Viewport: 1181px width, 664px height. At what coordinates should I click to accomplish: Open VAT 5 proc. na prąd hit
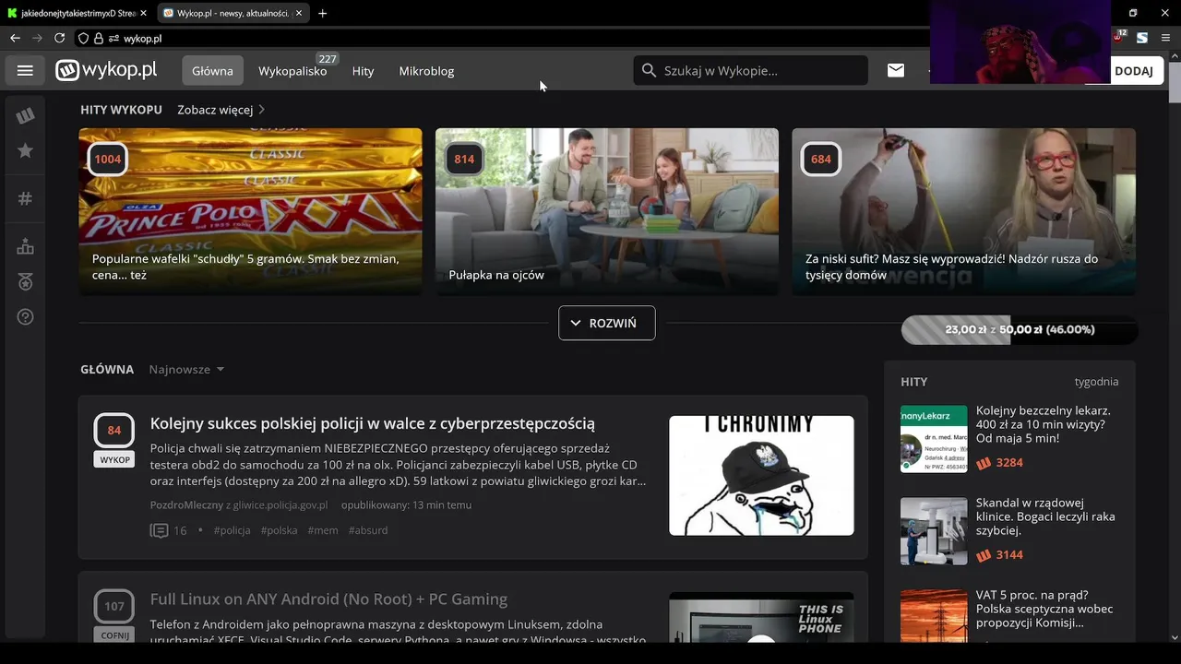point(1044,609)
